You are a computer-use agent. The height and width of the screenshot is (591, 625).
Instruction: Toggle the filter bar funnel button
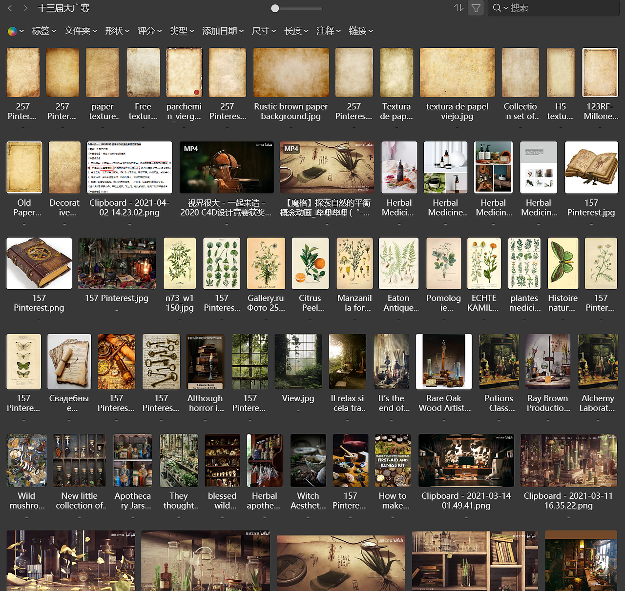476,8
